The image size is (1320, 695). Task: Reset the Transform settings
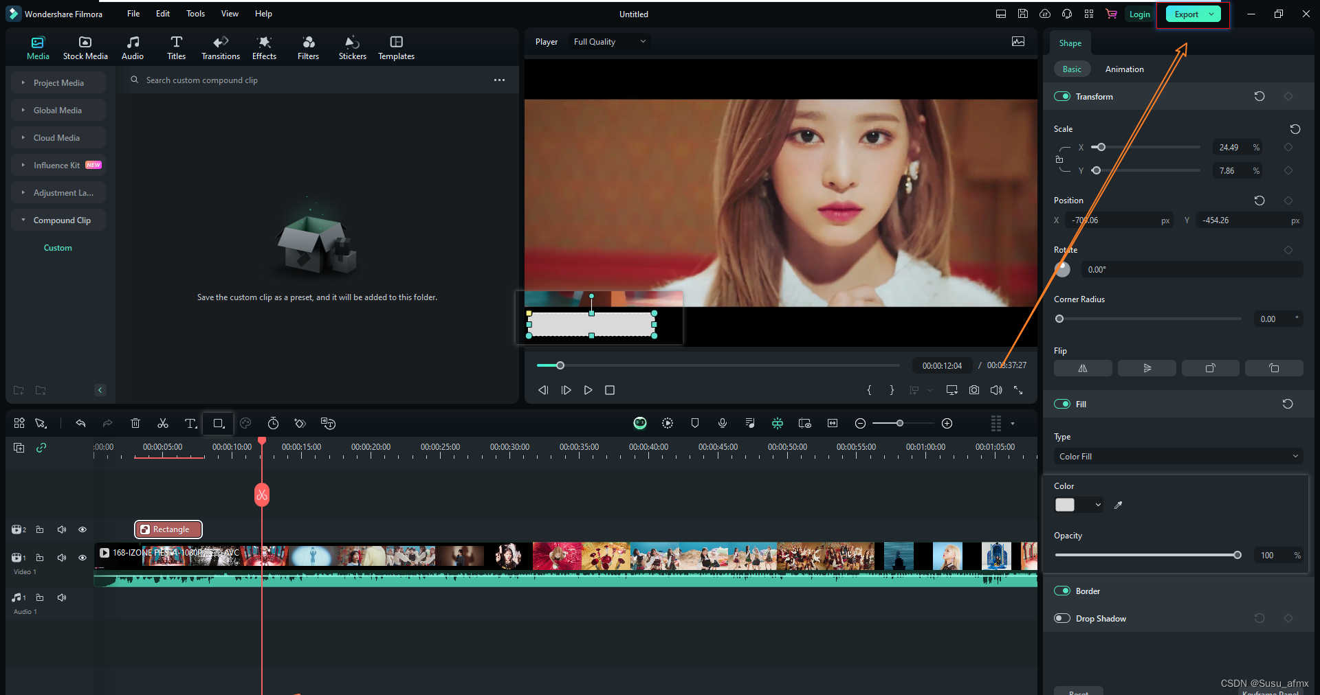[x=1259, y=97]
